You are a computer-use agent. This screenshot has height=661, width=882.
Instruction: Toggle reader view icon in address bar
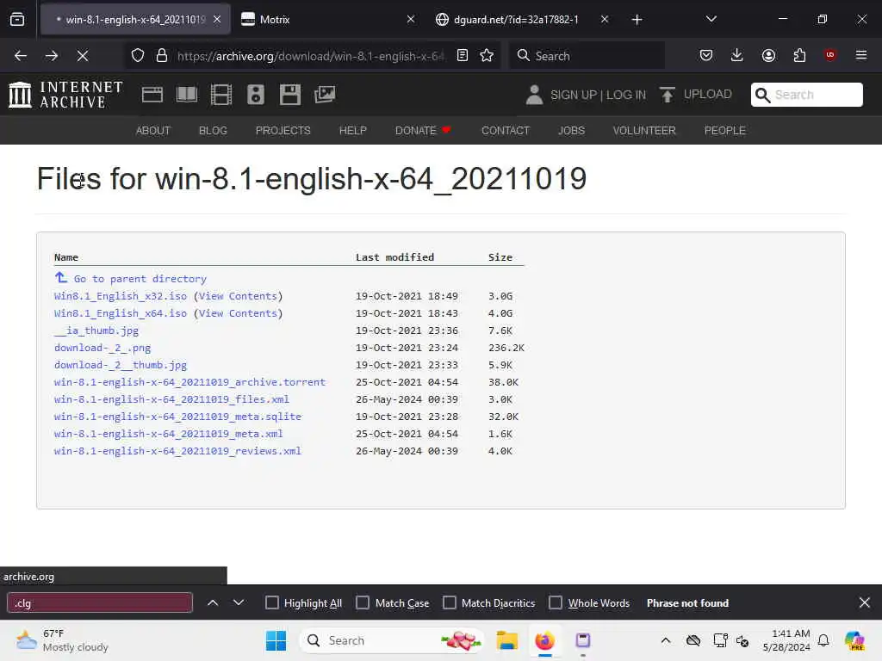(463, 56)
